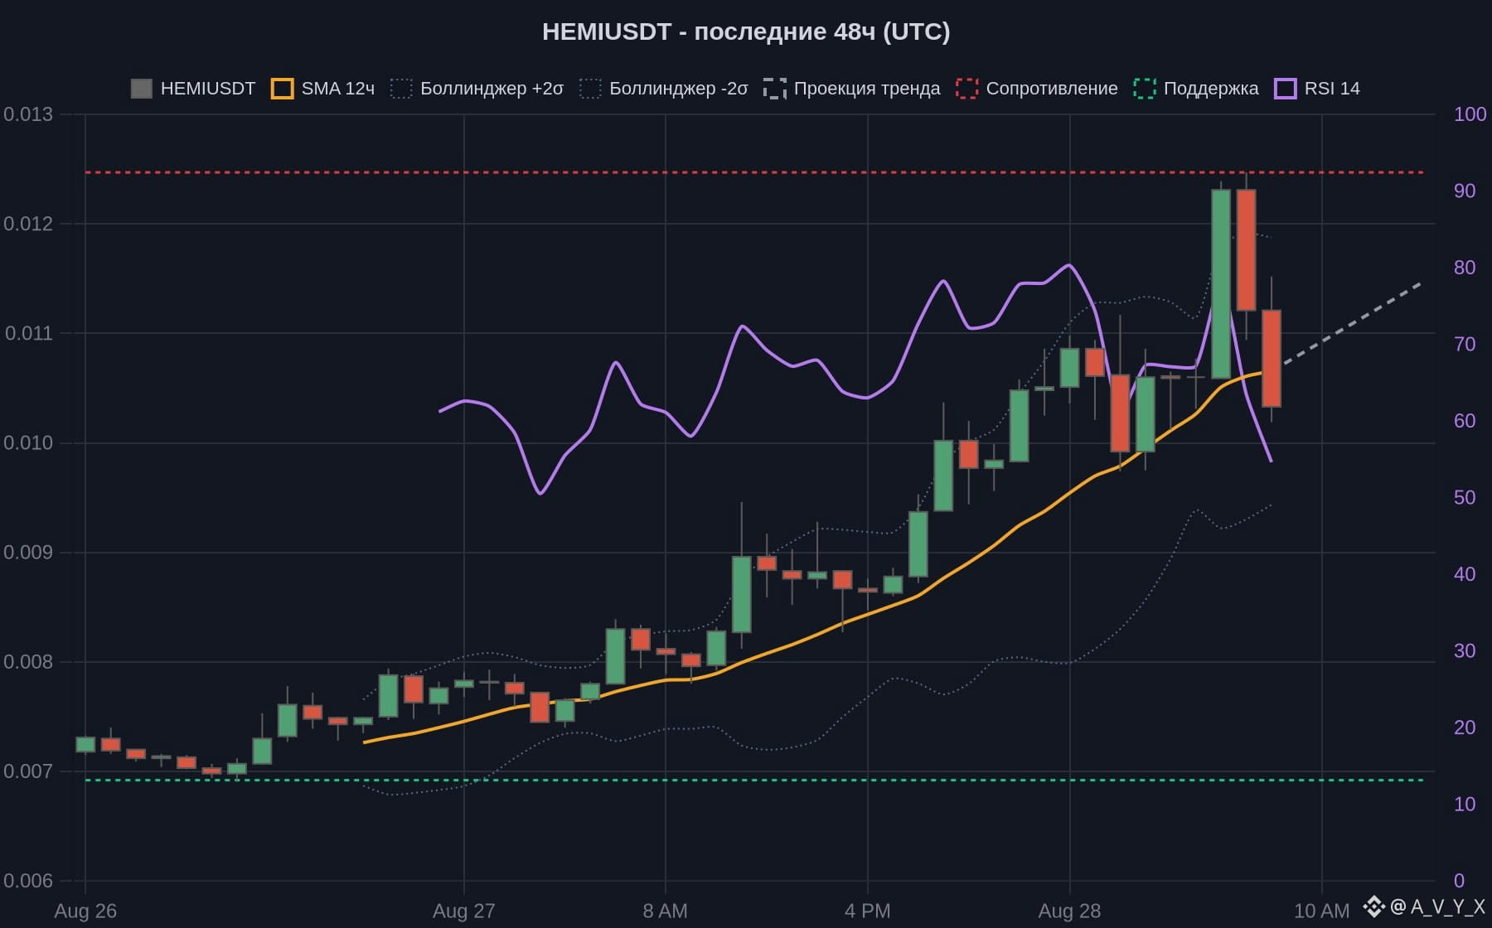1492x928 pixels.
Task: Click the RSI axis label 100
Action: [x=1470, y=114]
